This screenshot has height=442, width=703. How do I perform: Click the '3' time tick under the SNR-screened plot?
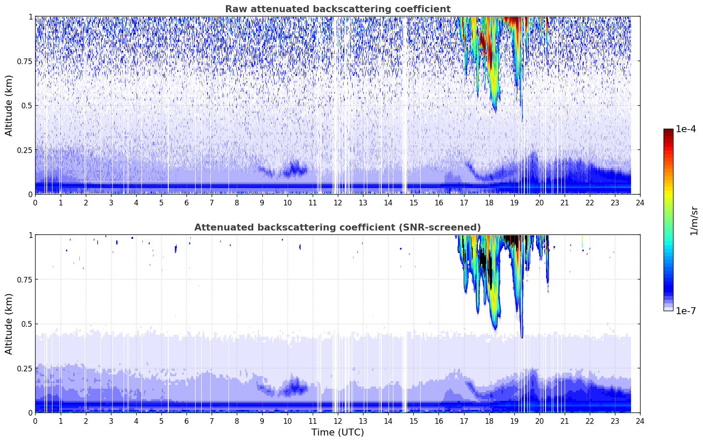(111, 421)
